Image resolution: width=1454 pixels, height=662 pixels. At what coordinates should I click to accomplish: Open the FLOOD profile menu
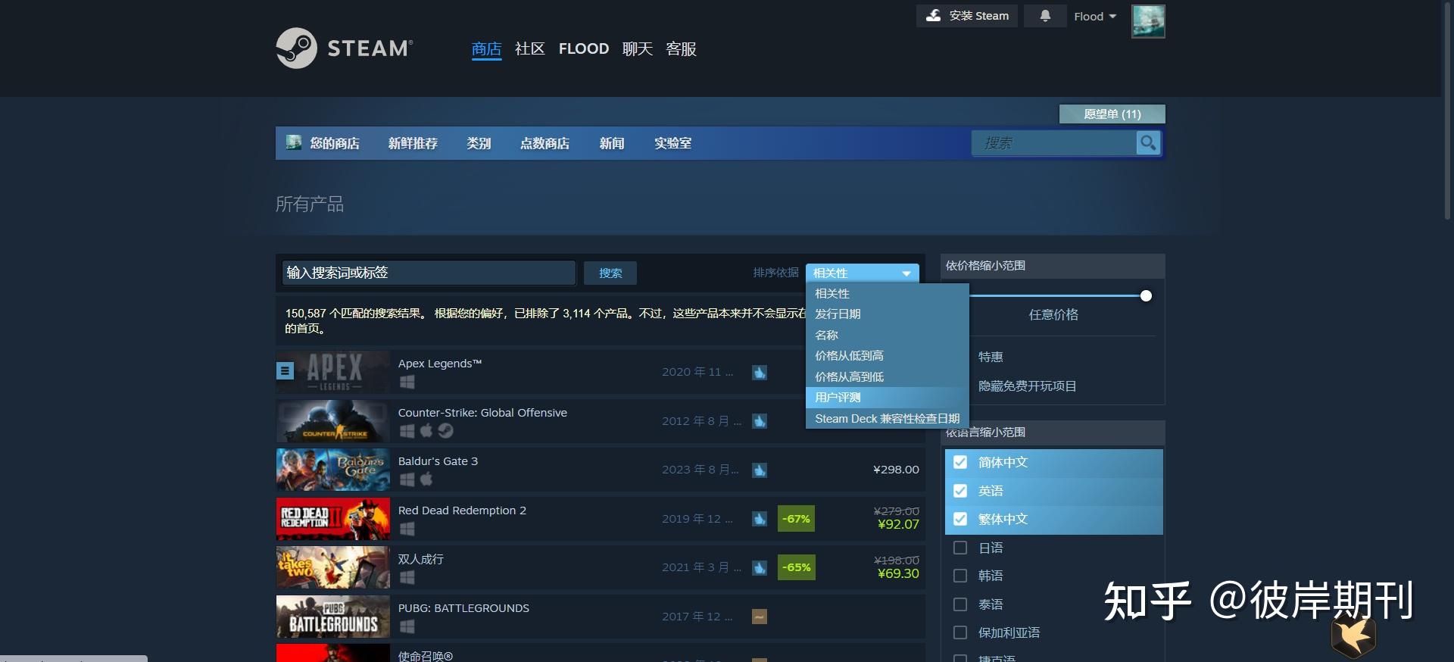(x=584, y=49)
